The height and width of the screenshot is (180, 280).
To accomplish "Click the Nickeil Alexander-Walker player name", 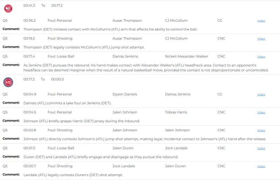I will point(186,56).
